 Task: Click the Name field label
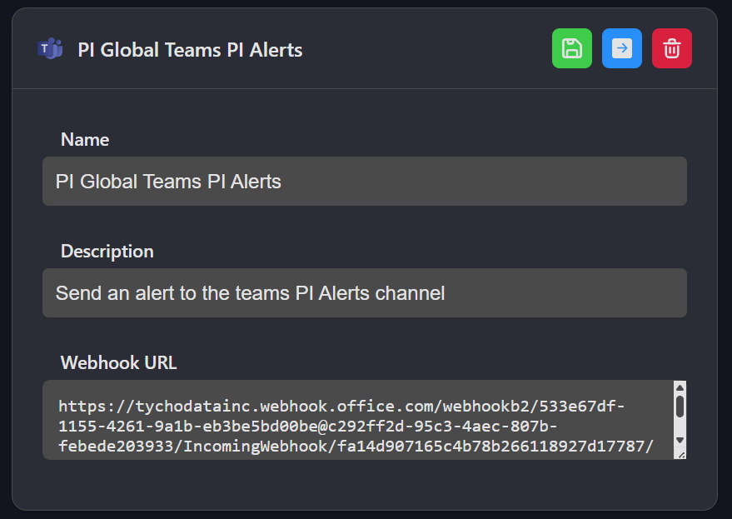[84, 139]
